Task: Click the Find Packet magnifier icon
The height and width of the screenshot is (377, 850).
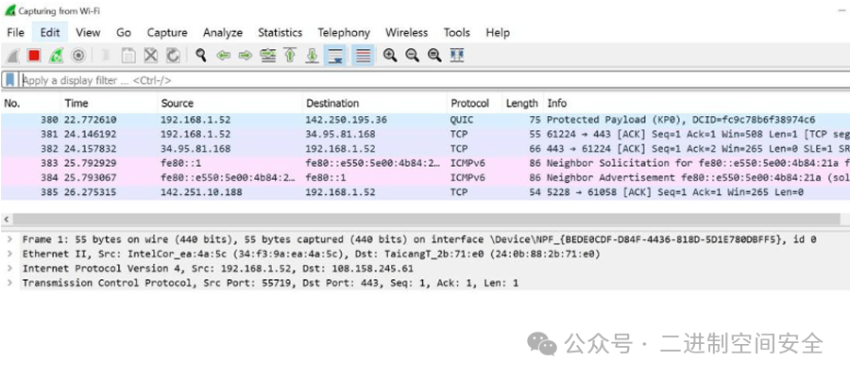Action: point(201,56)
